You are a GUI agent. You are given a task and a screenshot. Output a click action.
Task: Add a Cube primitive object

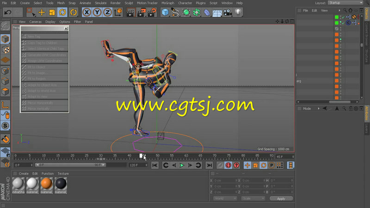[165, 12]
